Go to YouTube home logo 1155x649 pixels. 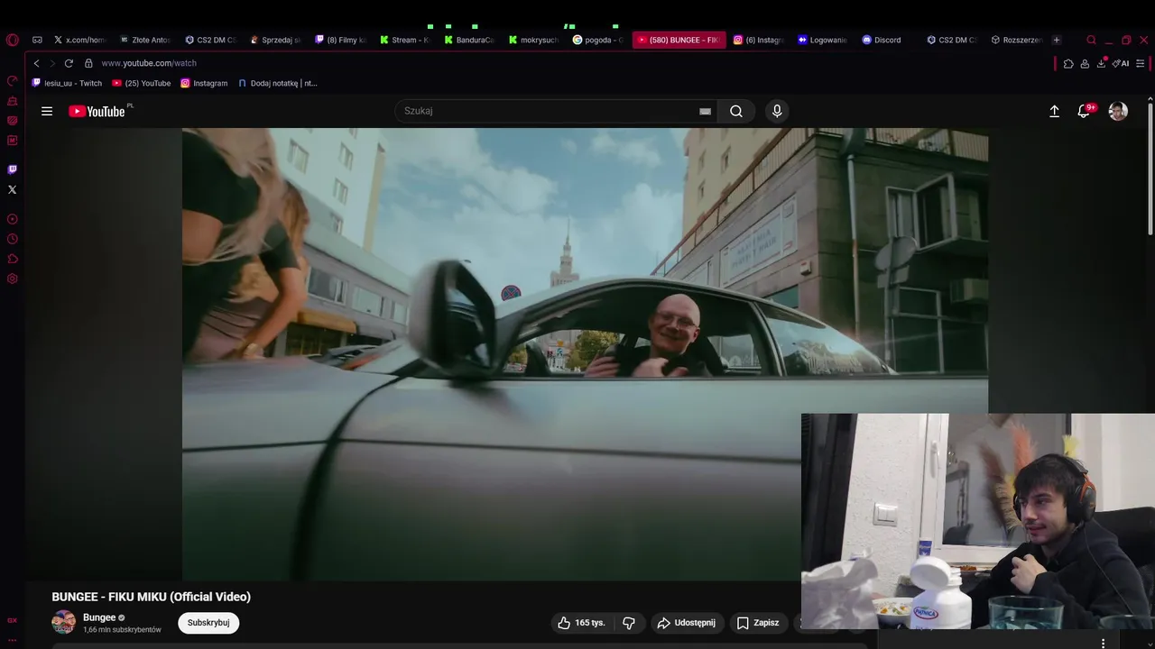(x=97, y=111)
